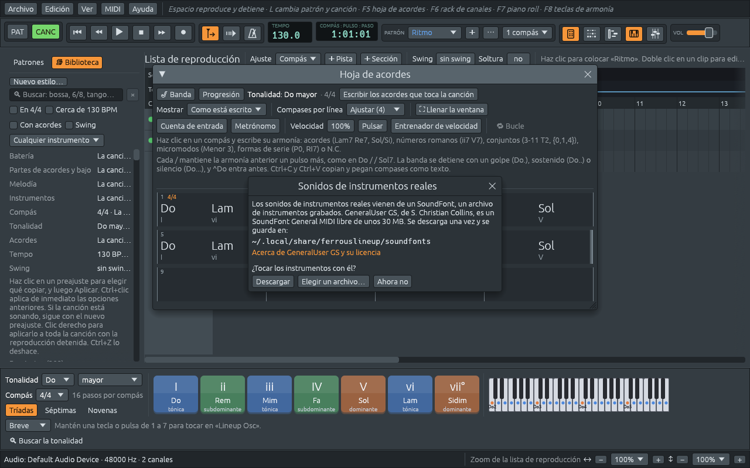Open the MIDI menu

(x=112, y=9)
